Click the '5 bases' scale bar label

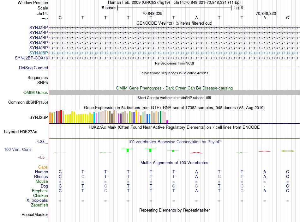[x=109, y=8]
